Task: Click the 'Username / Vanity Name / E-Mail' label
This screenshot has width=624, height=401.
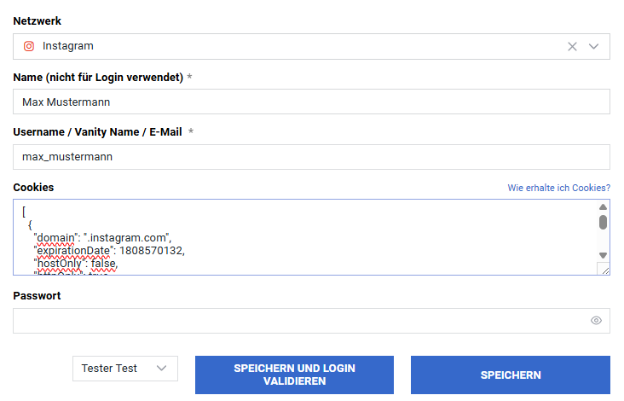Action: click(96, 131)
